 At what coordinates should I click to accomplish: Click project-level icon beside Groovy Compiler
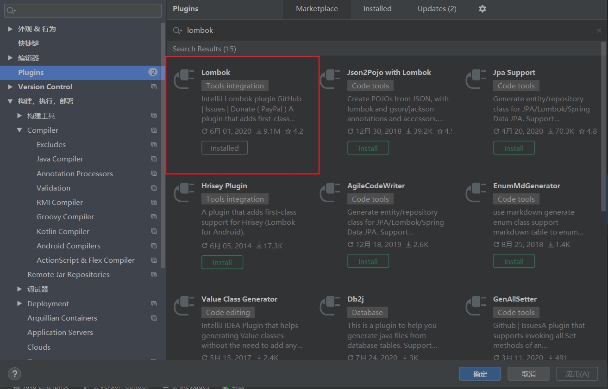(x=154, y=217)
